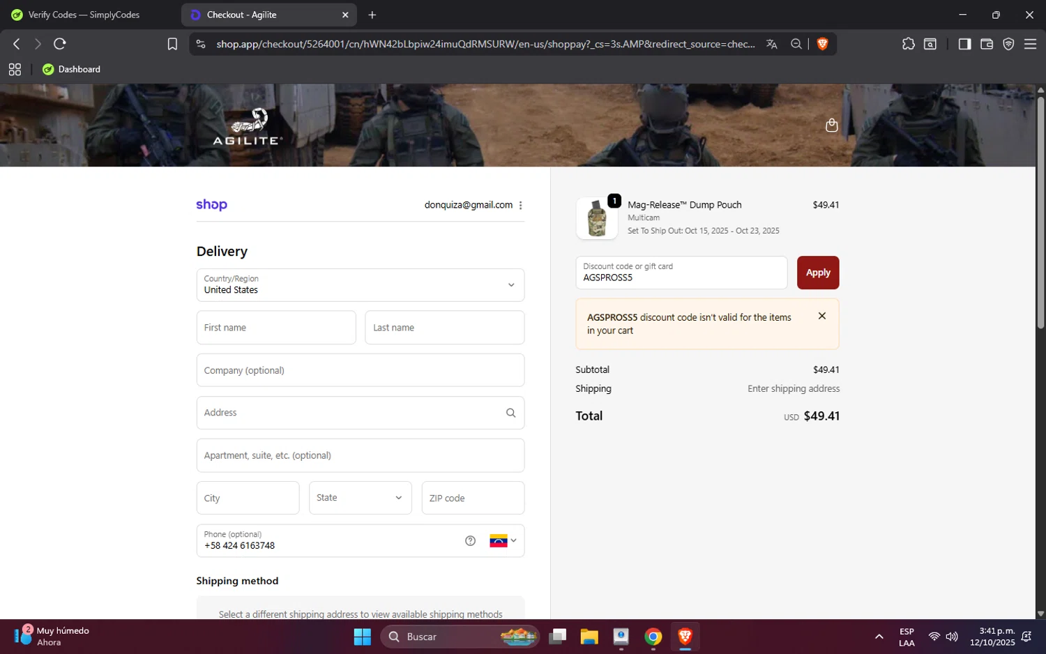Viewport: 1046px width, 654px height.
Task: Open the browser hamburger menu
Action: point(1030,44)
